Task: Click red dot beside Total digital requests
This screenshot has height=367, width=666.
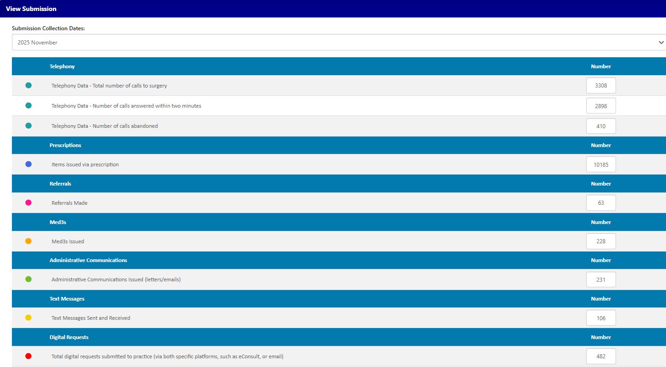Action: [28, 356]
